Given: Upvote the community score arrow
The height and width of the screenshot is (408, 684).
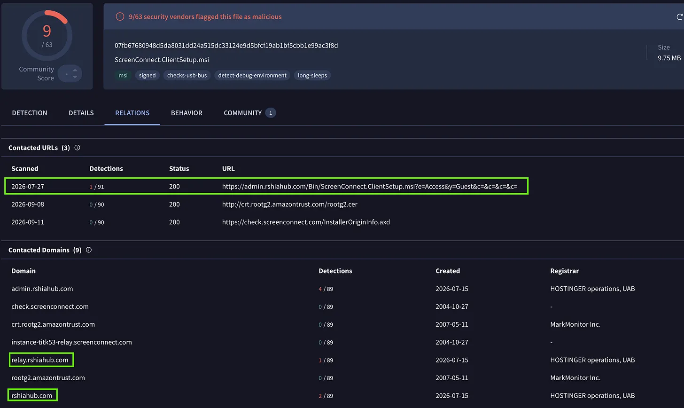Looking at the screenshot, I should 75,70.
